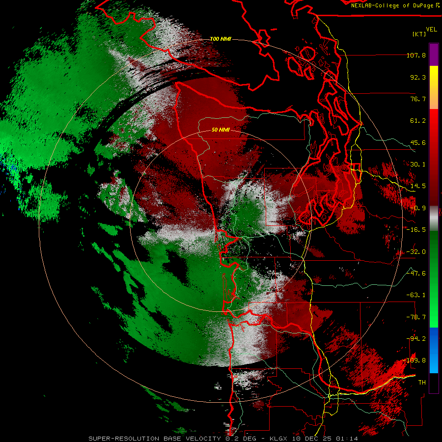Screen dimensions: 442x442
Task: Click the KLGX station identifier in caption
Action: coord(279,439)
